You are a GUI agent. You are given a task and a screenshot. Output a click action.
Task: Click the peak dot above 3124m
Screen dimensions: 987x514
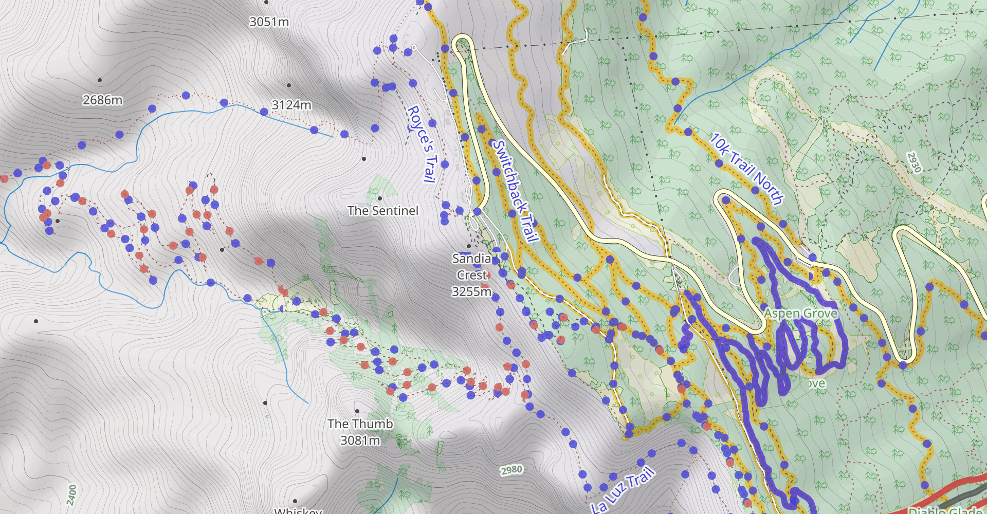289,85
